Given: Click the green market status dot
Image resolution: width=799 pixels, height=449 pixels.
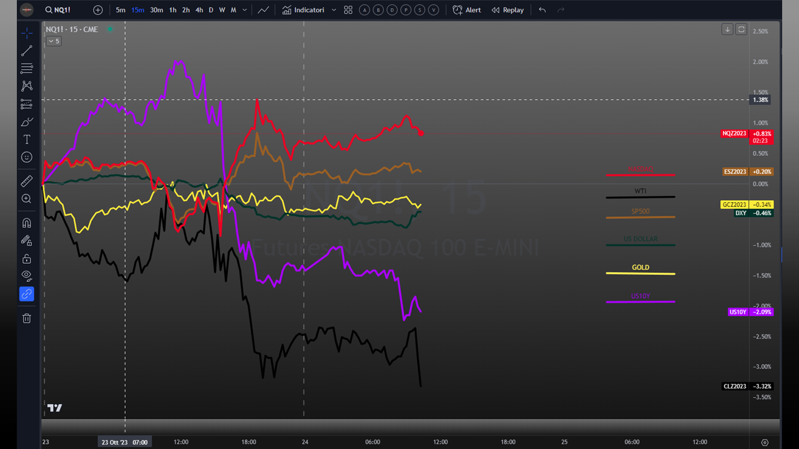Looking at the screenshot, I should (110, 29).
